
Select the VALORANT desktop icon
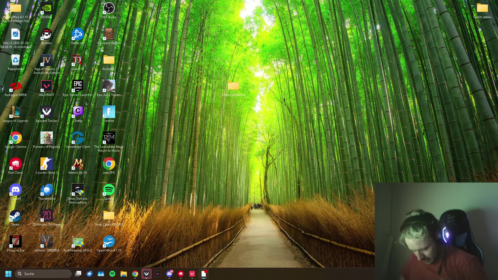click(46, 88)
